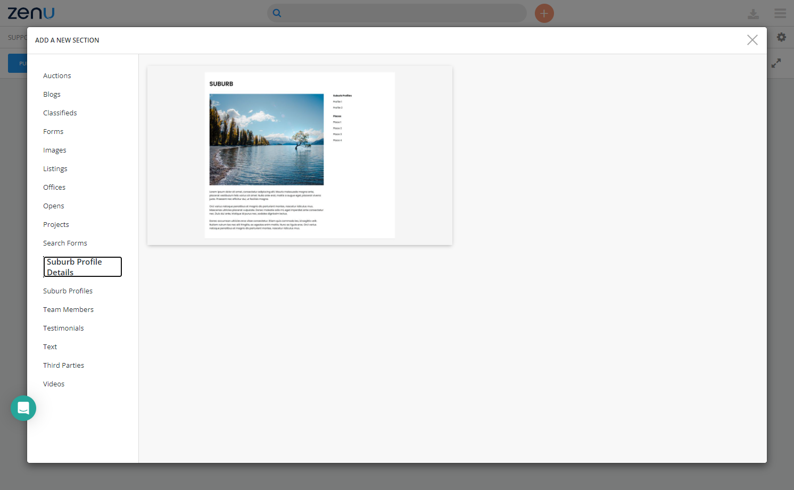Image resolution: width=794 pixels, height=490 pixels.
Task: Open the chat support bubble
Action: tap(23, 408)
